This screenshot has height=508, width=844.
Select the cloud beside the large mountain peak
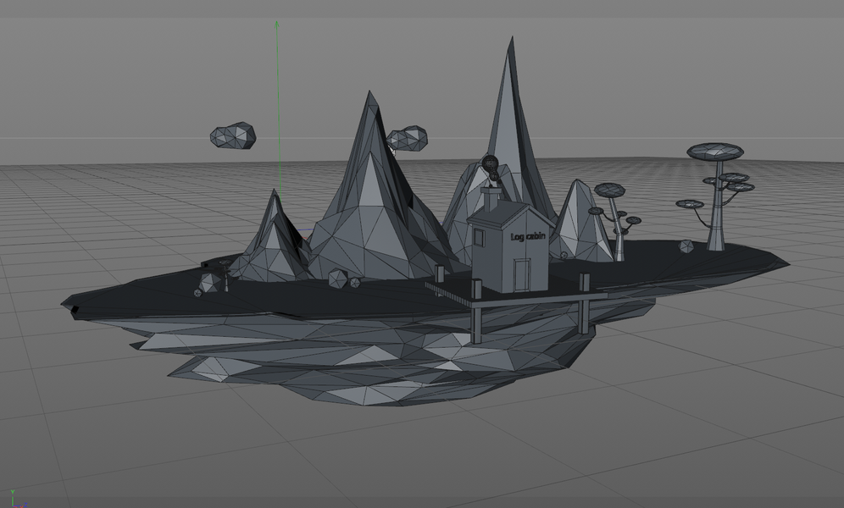(x=408, y=139)
